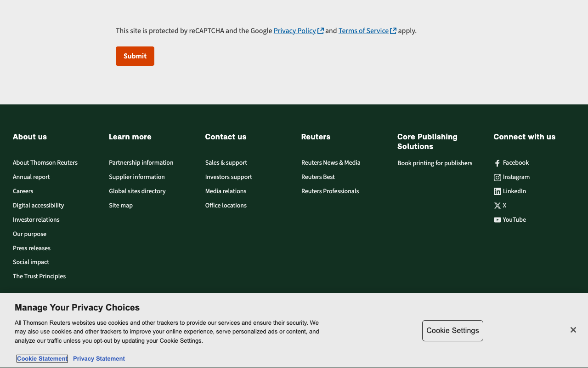Open the Site map link
The width and height of the screenshot is (588, 368).
click(121, 206)
